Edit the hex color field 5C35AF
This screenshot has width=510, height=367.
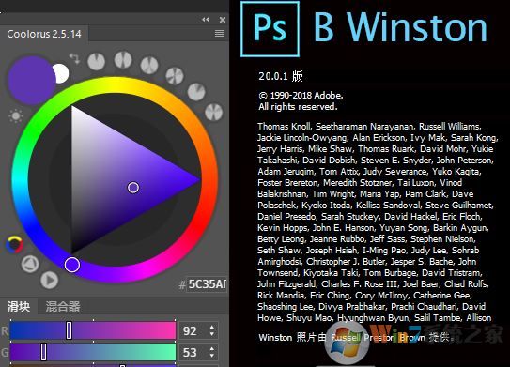[207, 284]
